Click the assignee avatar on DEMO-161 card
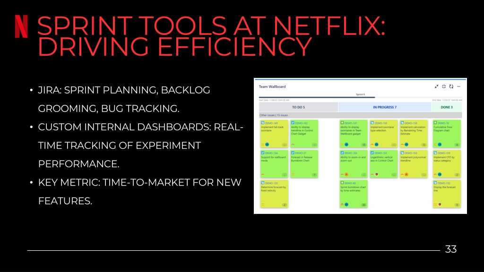Image resolution: width=484 pixels, height=272 pixels. coord(377,175)
